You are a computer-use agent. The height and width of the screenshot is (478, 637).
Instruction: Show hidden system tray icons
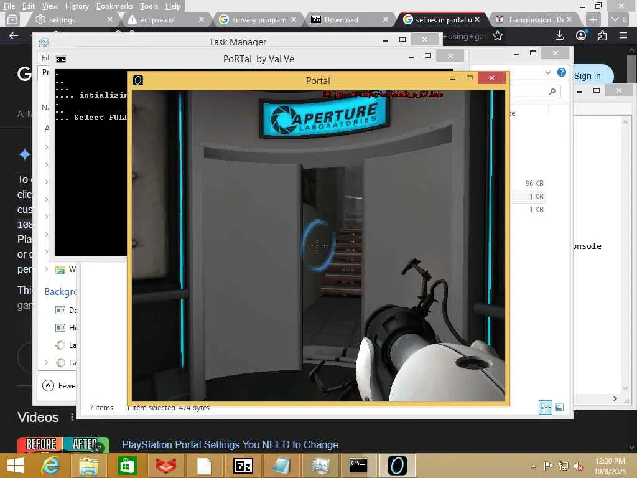pyautogui.click(x=533, y=466)
